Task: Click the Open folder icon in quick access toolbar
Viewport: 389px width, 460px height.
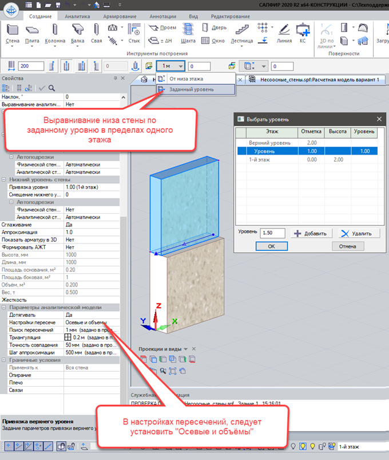Action: (48, 5)
